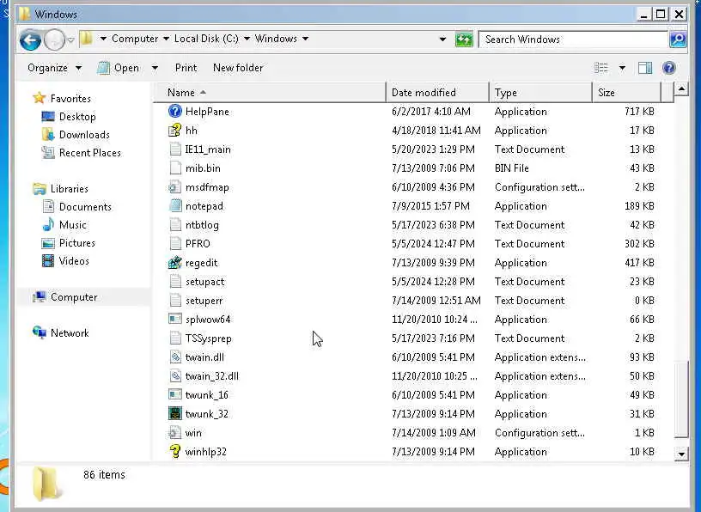
Task: Select the msdfmap configuration file icon
Action: pyautogui.click(x=174, y=187)
